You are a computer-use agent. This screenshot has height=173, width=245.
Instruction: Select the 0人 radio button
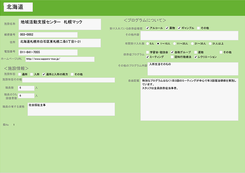point(148,43)
